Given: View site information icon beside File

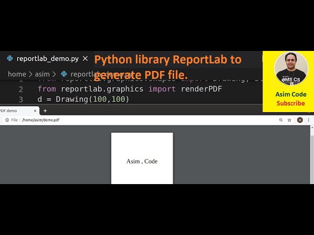Looking at the screenshot, I should point(7,120).
